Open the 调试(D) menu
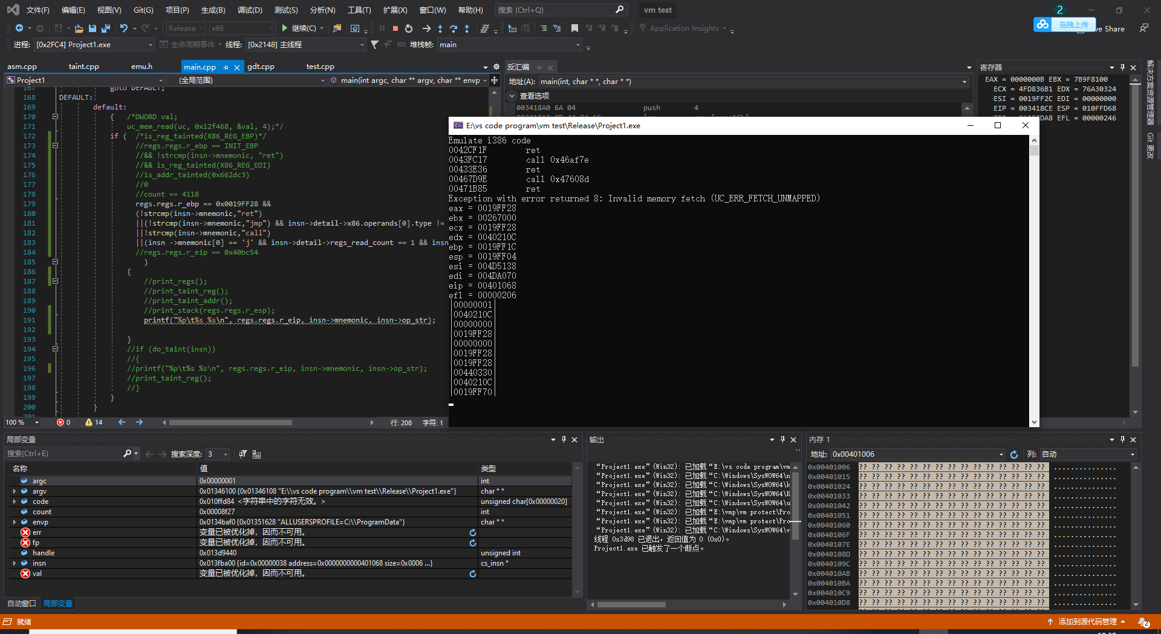This screenshot has height=634, width=1161. (250, 10)
